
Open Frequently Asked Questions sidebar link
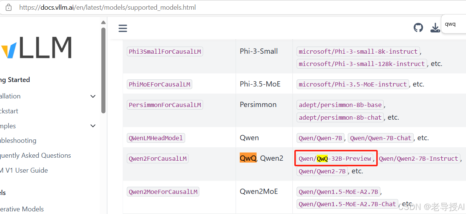click(36, 155)
